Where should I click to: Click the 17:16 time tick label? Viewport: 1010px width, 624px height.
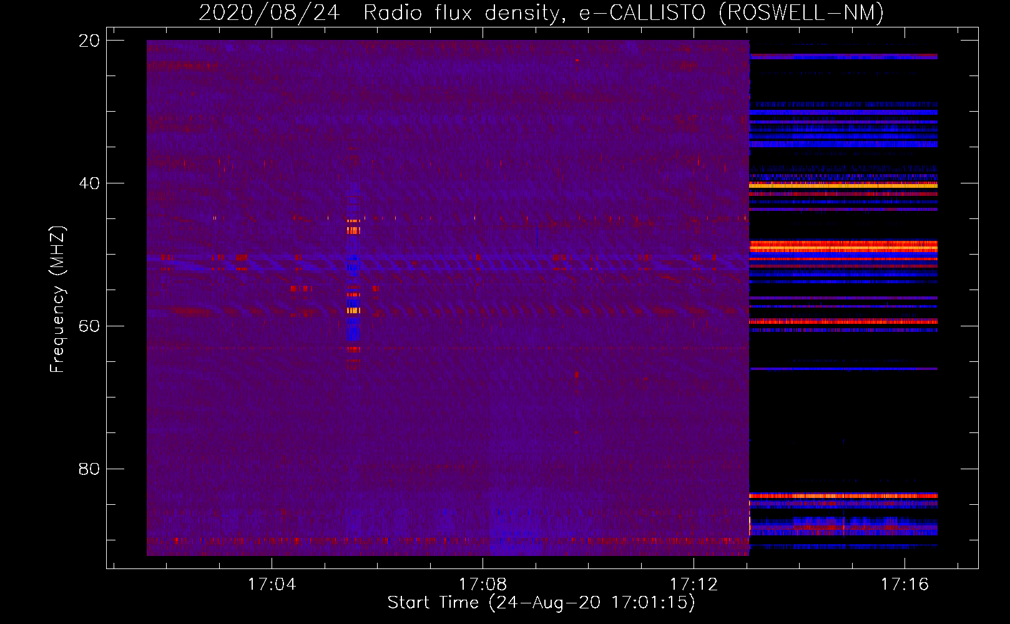click(x=905, y=585)
